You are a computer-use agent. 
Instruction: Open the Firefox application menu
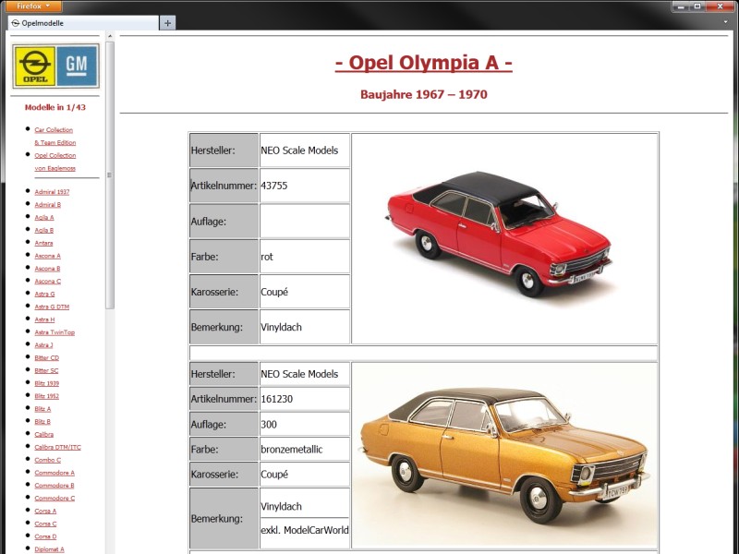[x=32, y=6]
